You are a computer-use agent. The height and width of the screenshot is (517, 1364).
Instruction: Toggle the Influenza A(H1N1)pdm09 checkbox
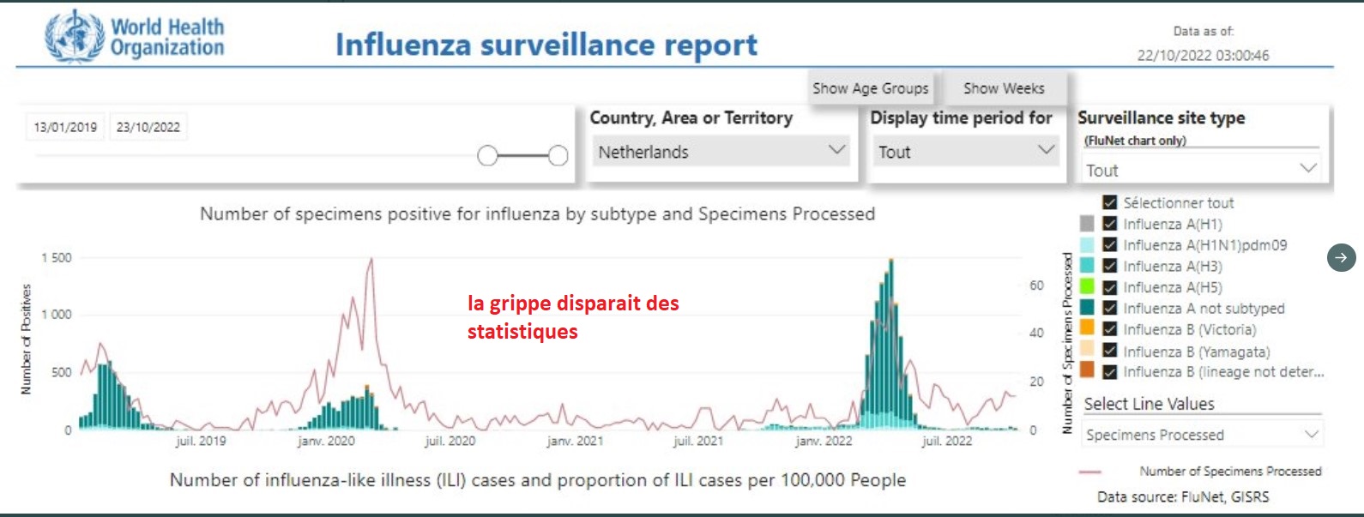pos(1109,245)
